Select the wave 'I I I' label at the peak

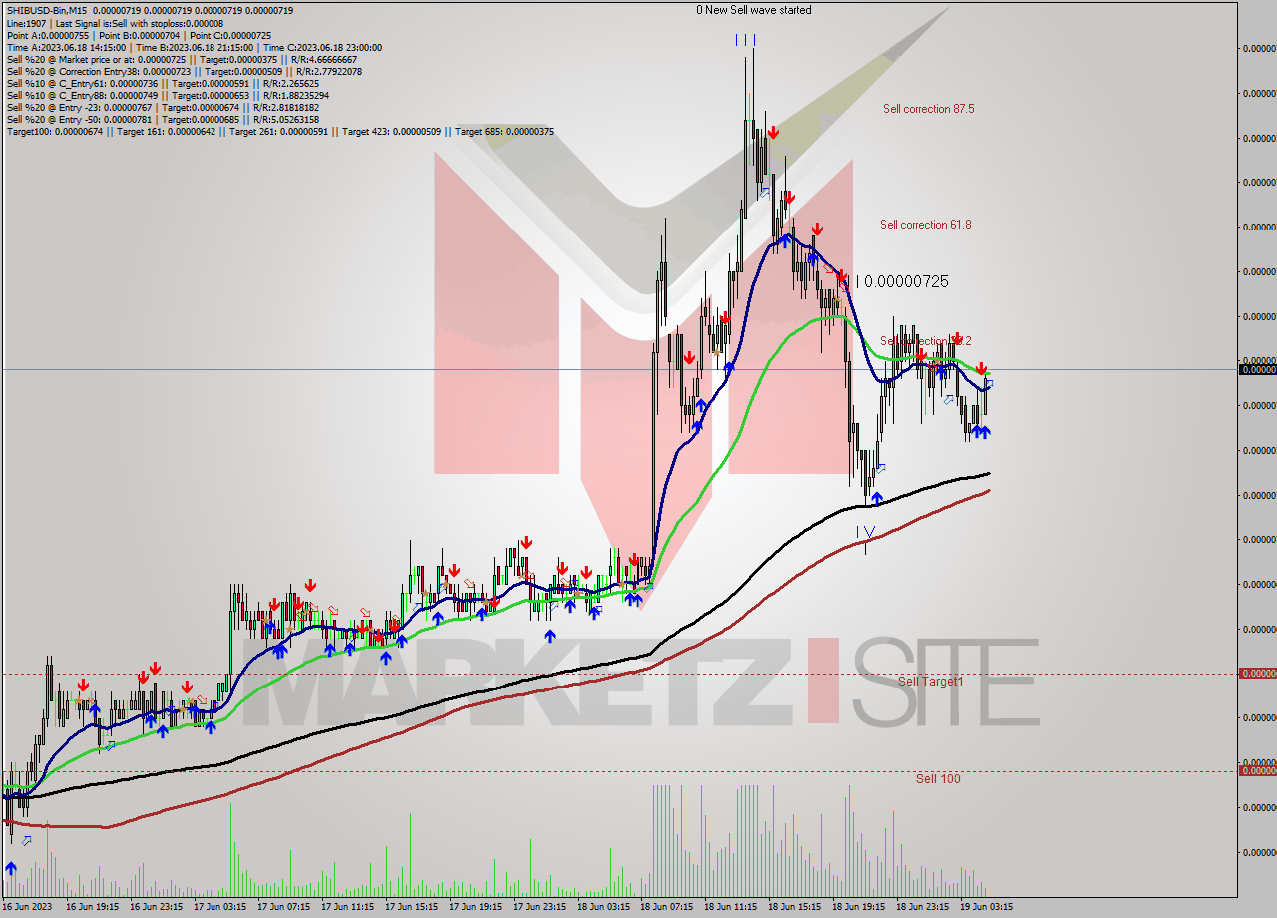(745, 40)
